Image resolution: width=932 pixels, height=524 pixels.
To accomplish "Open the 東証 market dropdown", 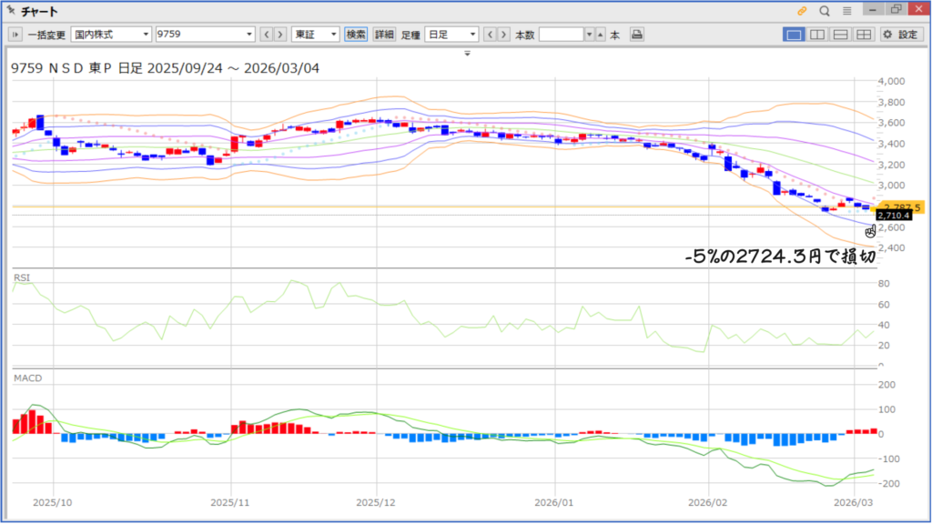I will coord(315,35).
